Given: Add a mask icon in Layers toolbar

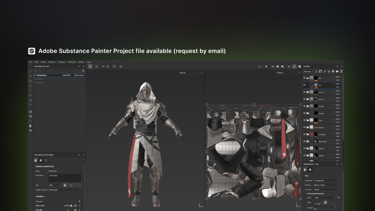Looking at the screenshot, I should coord(320,72).
